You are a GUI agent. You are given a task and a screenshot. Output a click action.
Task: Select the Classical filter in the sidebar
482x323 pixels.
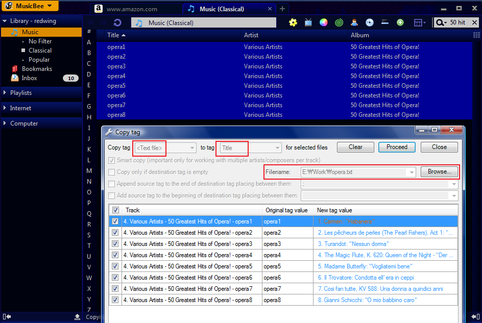coord(40,51)
